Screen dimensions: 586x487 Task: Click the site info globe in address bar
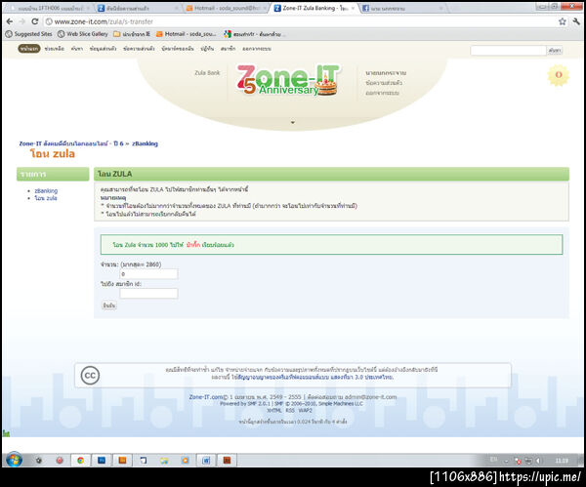tap(49, 21)
